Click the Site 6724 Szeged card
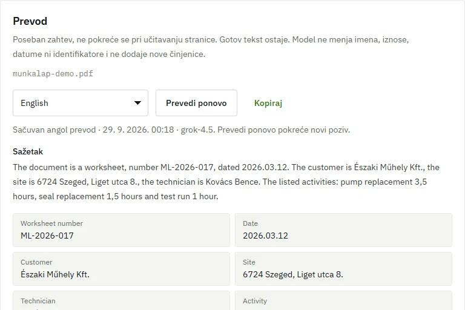This screenshot has height=310, width=465. click(343, 269)
